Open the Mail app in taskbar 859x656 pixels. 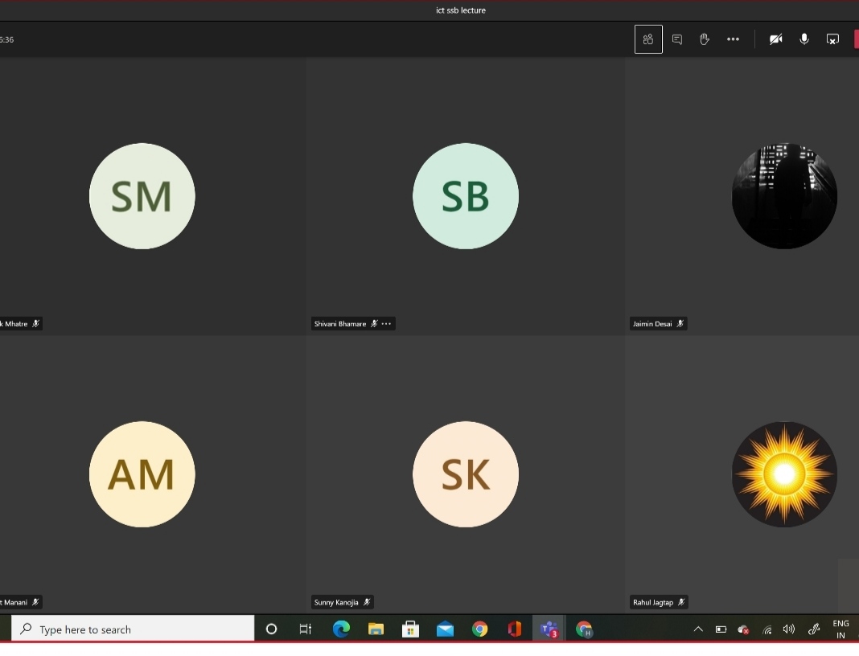(445, 629)
